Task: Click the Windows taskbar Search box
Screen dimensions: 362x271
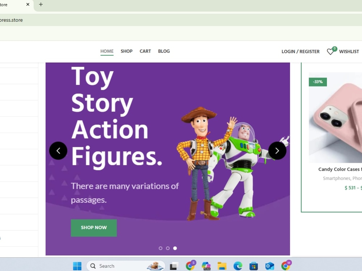Action: (126, 266)
